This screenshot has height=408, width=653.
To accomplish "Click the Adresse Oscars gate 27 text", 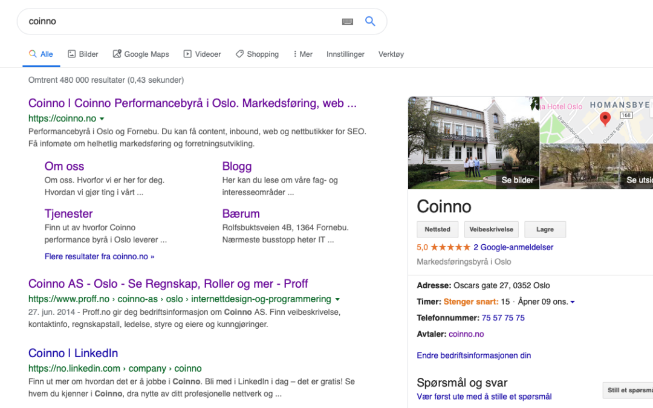I will 483,285.
